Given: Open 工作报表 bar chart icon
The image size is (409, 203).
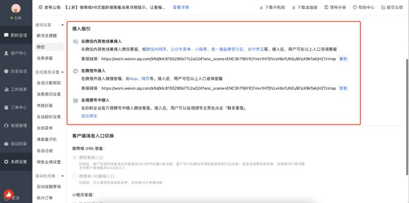Looking at the screenshot, I should click(6, 89).
